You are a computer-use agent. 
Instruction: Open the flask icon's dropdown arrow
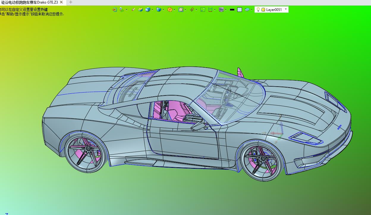[126, 9]
